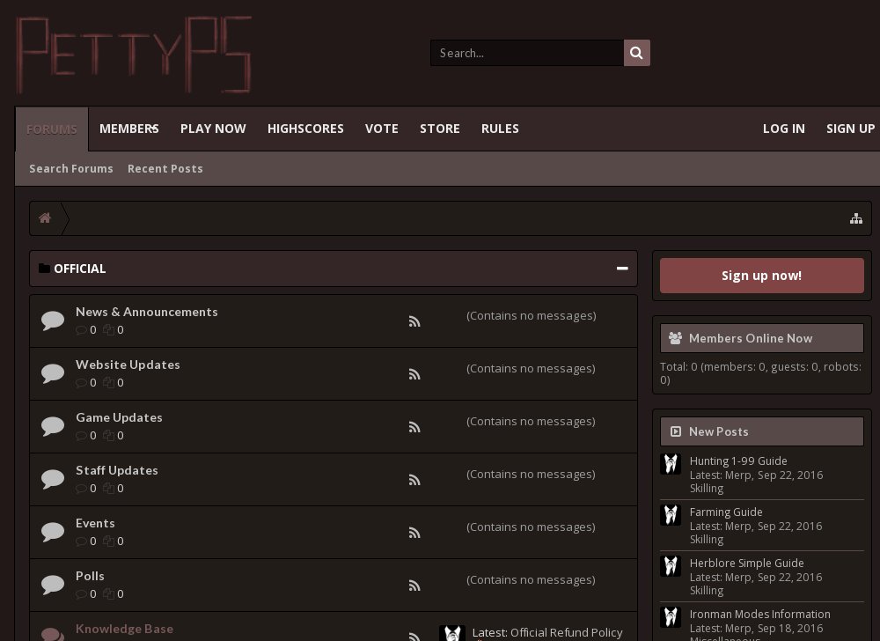
Task: Collapse the OFFICIAL category section
Action: pyautogui.click(x=622, y=269)
